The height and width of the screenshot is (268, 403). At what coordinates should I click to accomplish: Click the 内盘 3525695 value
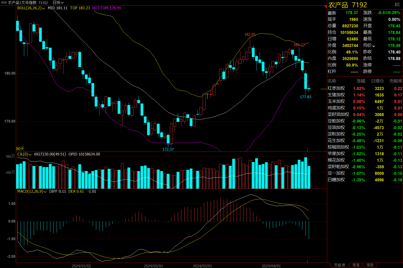(350, 59)
